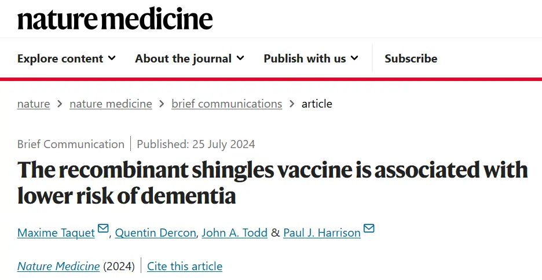
Task: Click envelope icon next to Maxime Taquet
Action: (103, 229)
